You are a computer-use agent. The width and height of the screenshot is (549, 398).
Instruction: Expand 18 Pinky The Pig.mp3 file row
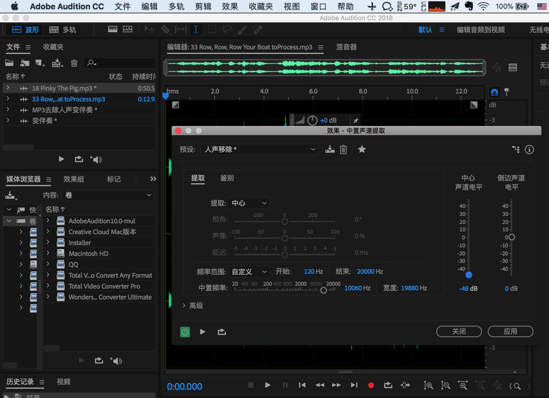pyautogui.click(x=7, y=88)
